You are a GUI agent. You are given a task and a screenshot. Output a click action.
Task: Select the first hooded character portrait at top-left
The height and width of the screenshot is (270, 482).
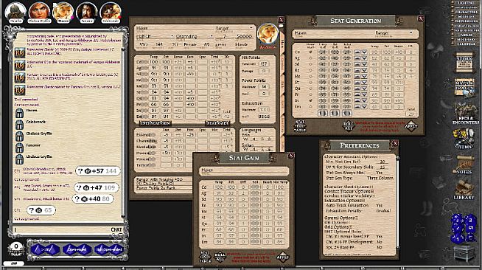point(15,13)
